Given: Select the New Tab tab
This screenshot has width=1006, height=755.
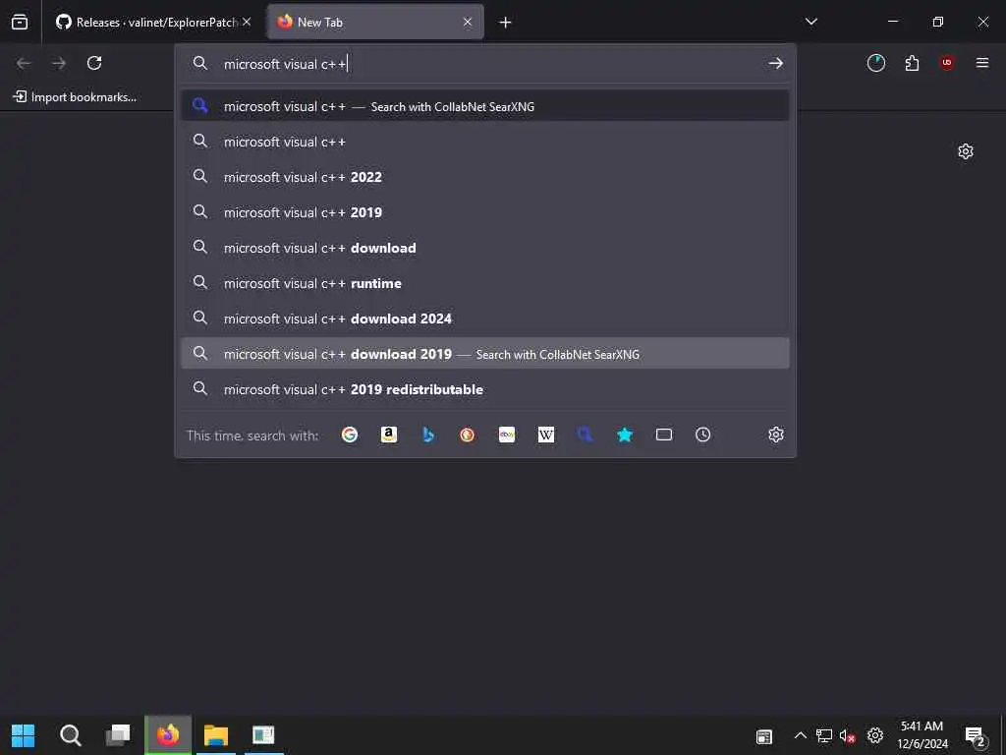Looking at the screenshot, I should (375, 22).
